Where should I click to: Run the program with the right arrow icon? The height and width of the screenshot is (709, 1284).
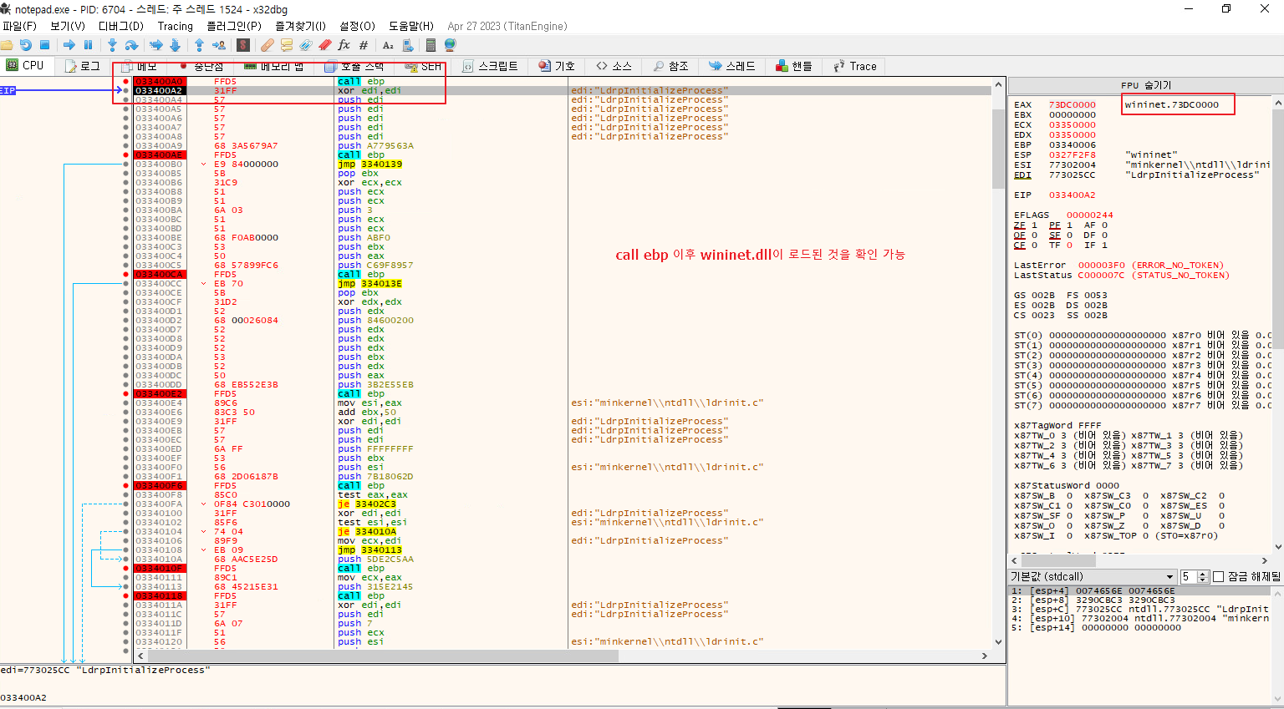click(69, 45)
